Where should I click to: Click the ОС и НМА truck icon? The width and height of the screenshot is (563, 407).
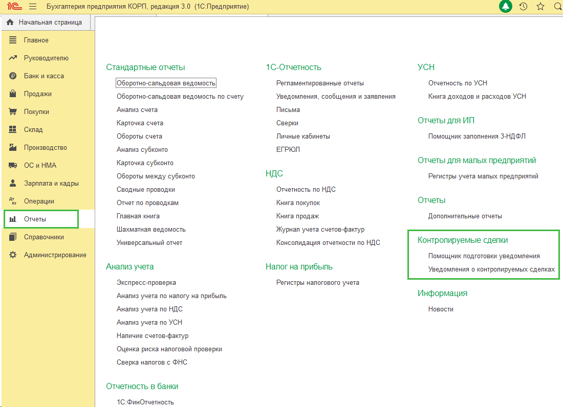(13, 165)
